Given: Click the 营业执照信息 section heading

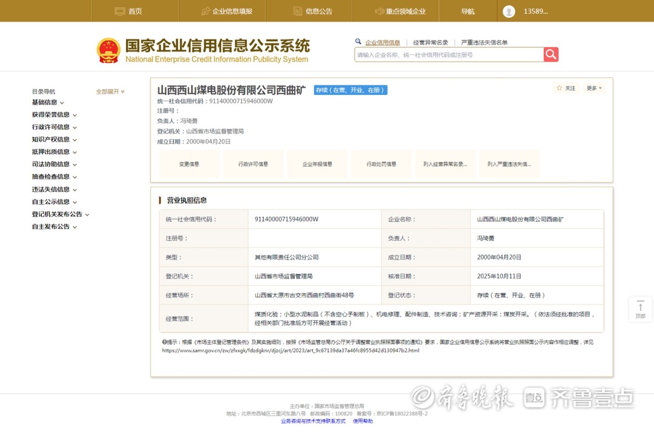Looking at the screenshot, I should tap(187, 200).
